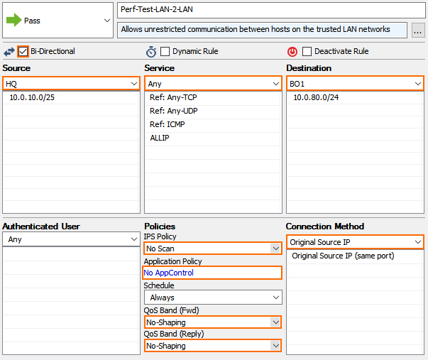
Task: Open the Schedule Always dropdown
Action: coord(276,298)
